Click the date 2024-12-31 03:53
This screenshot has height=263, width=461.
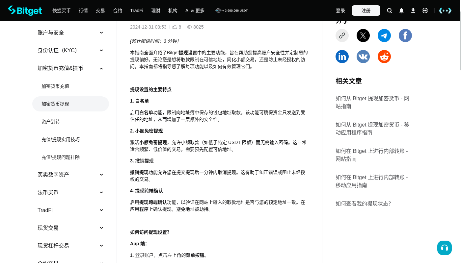pyautogui.click(x=148, y=27)
